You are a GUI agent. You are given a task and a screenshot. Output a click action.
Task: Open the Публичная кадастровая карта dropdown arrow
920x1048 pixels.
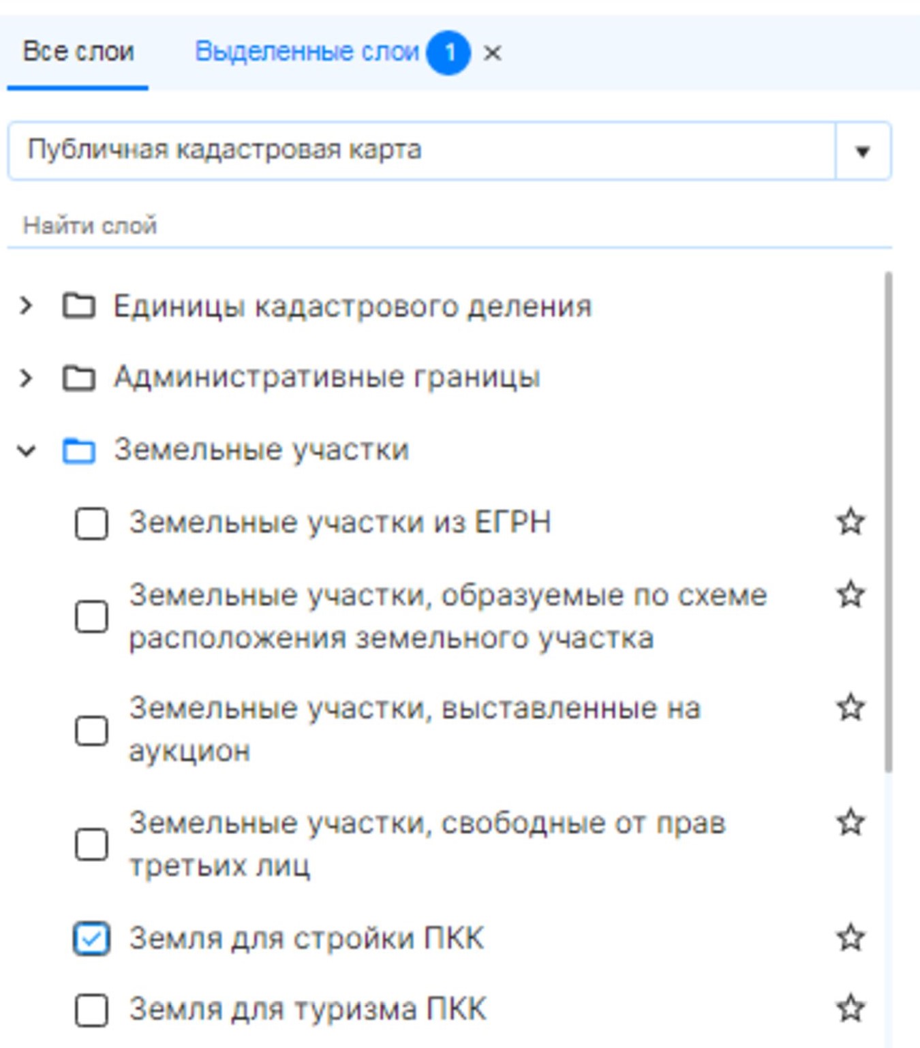pos(862,151)
